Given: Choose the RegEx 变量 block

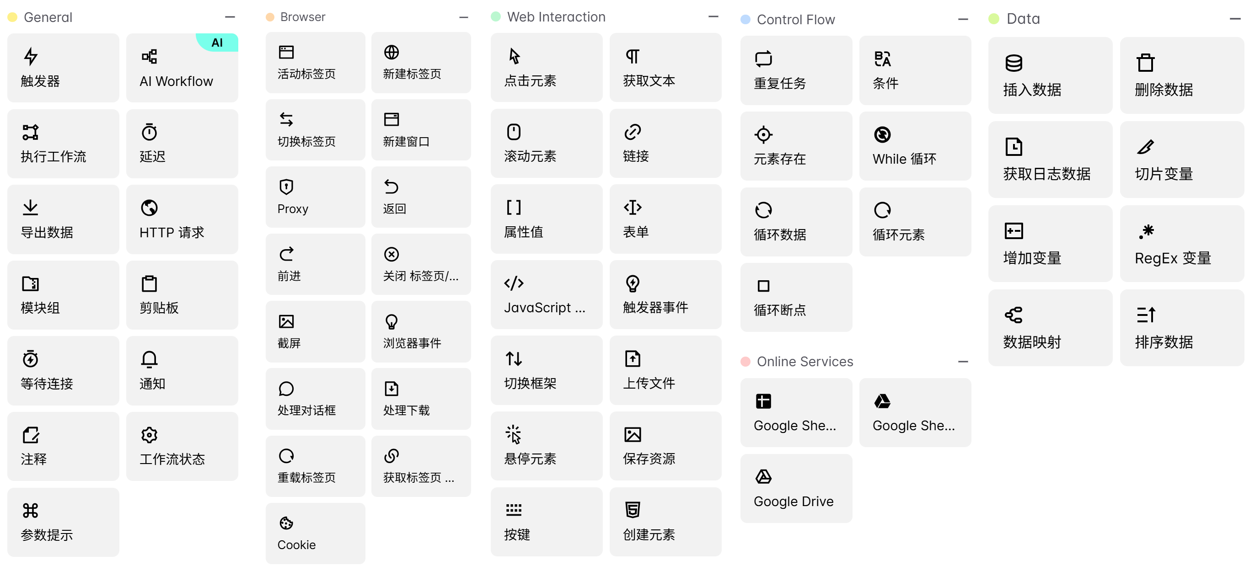Looking at the screenshot, I should (x=1182, y=244).
